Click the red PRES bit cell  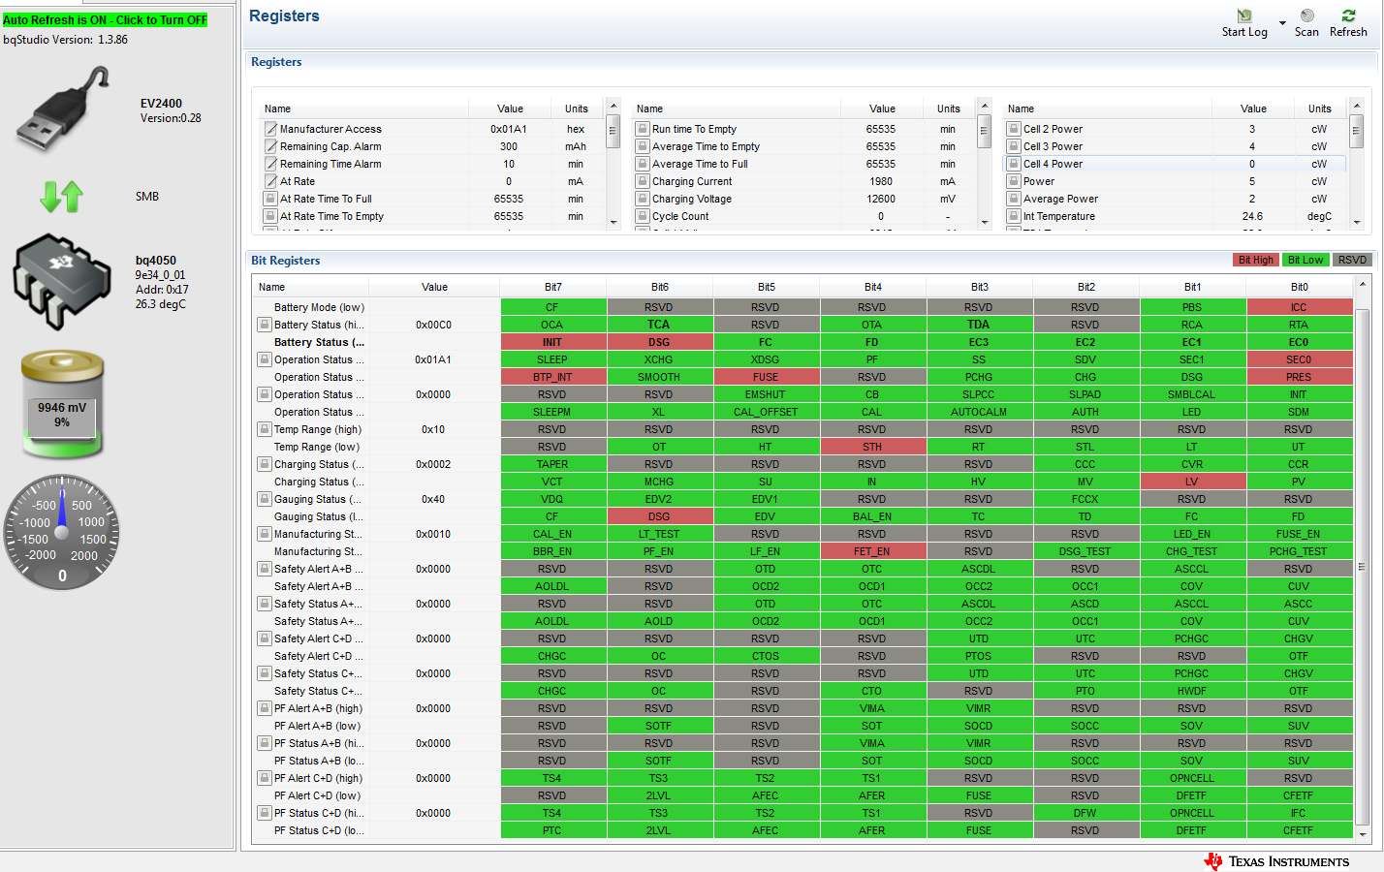coord(1299,377)
